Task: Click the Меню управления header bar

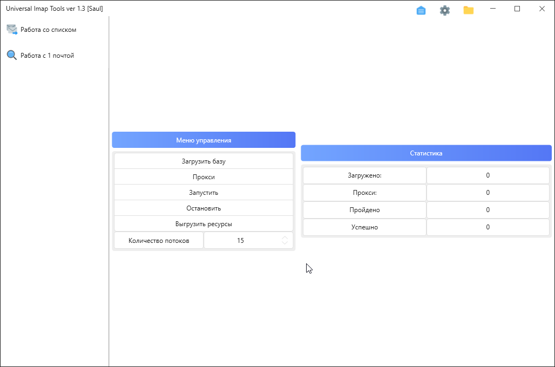Action: pos(204,140)
